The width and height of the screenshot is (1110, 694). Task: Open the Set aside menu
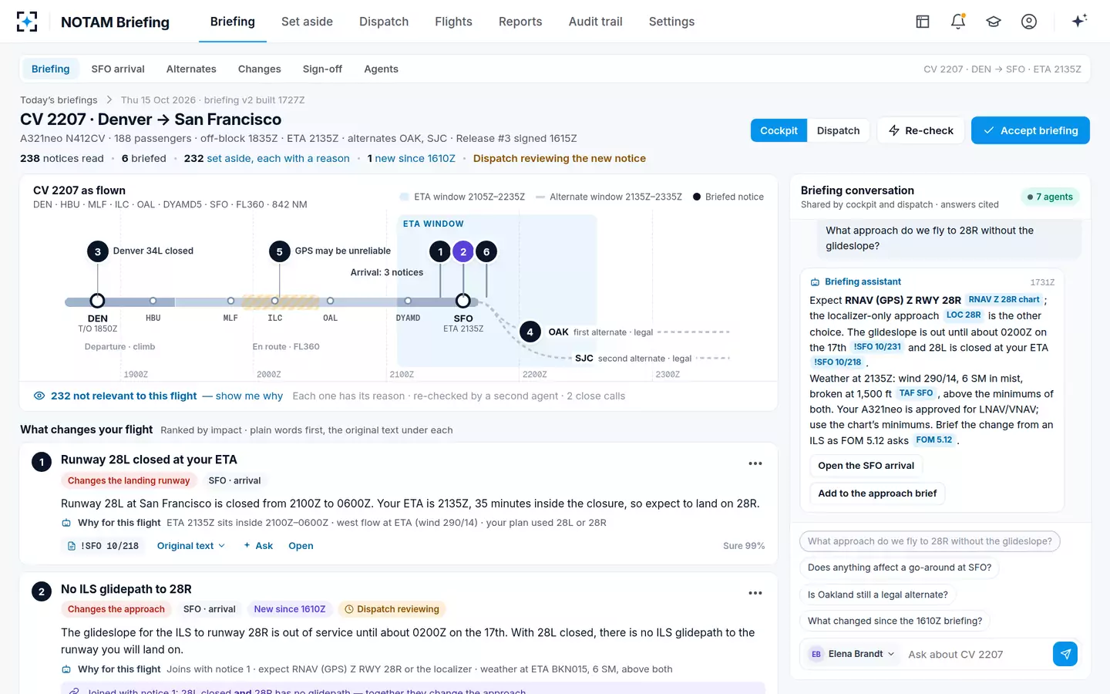tap(307, 22)
